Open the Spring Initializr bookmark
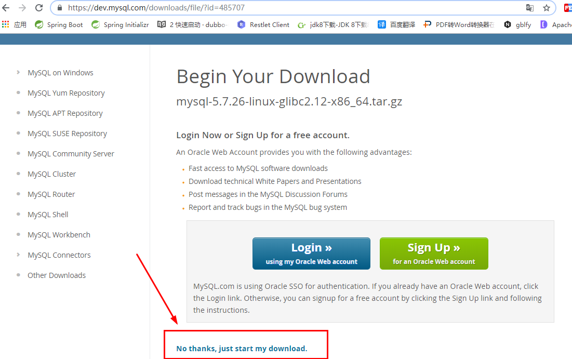572x359 pixels. click(x=120, y=24)
